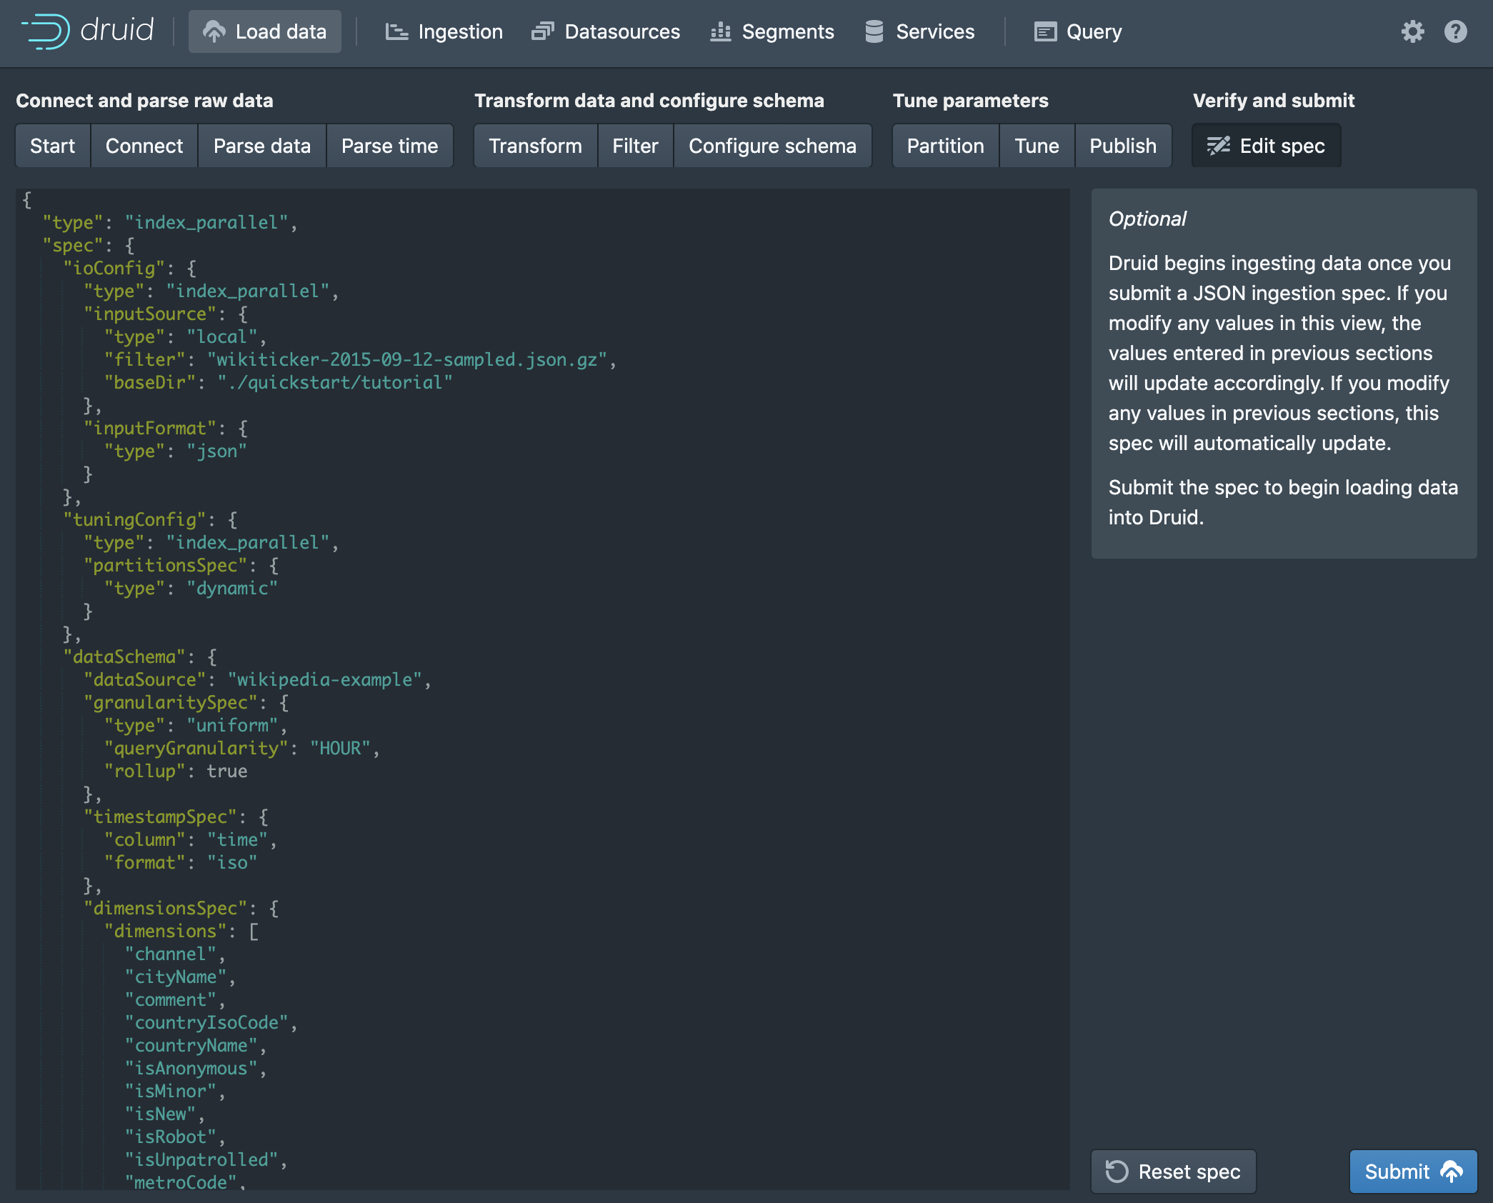Switch to Configure schema step
The width and height of the screenshot is (1493, 1203).
772,146
